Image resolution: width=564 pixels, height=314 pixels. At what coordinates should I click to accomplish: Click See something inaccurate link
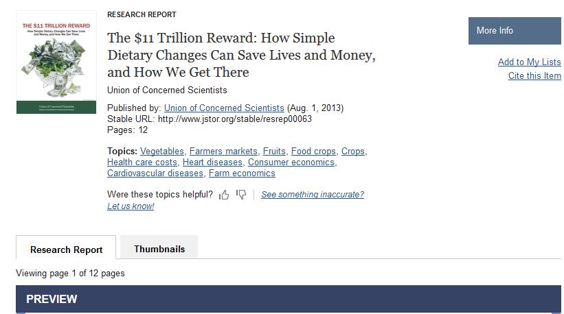coord(312,195)
